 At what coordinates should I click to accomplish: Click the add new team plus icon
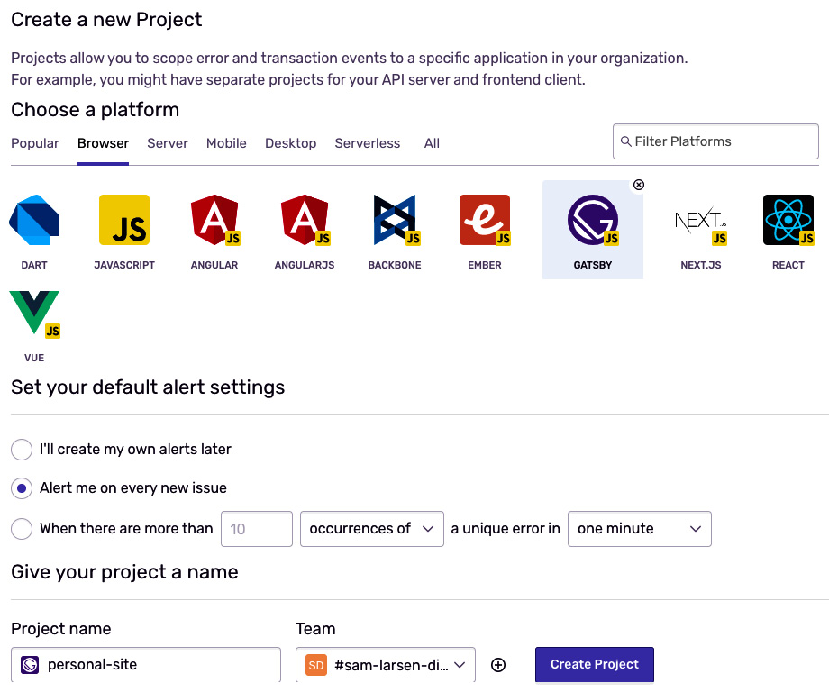point(498,665)
